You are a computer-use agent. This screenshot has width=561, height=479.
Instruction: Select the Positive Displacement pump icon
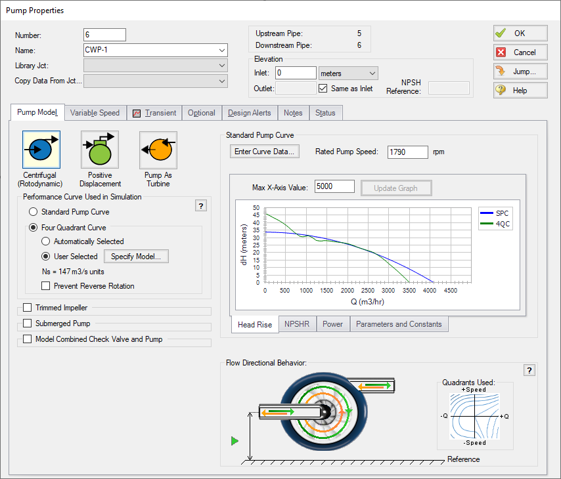(x=99, y=150)
